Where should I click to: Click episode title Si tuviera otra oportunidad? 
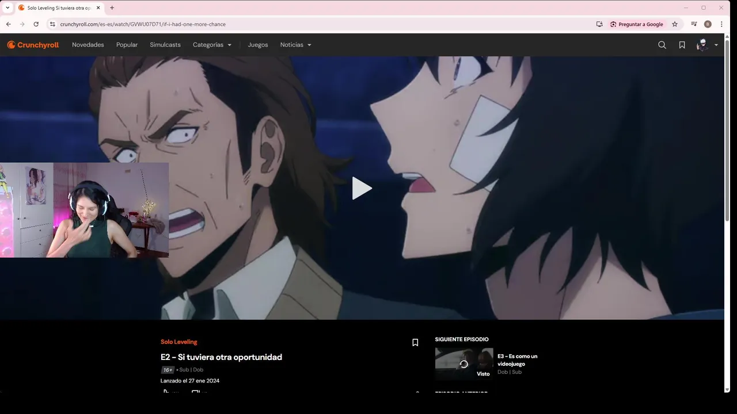221,357
